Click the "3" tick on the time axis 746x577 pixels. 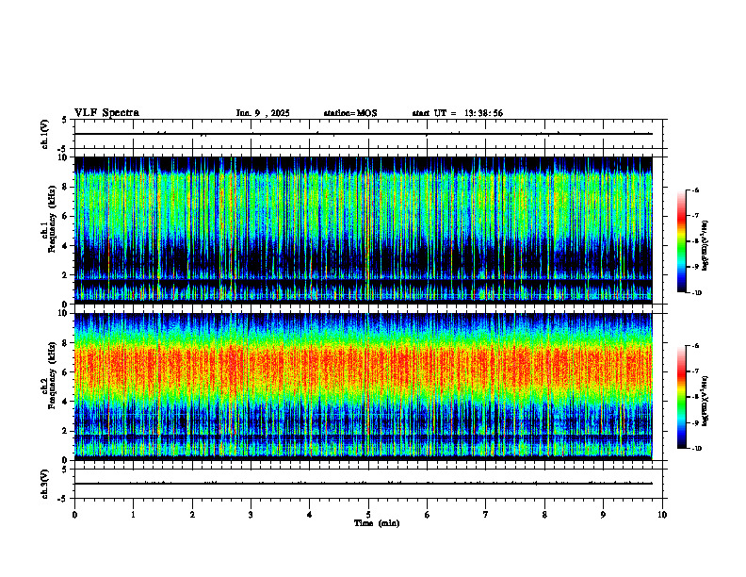(x=251, y=515)
